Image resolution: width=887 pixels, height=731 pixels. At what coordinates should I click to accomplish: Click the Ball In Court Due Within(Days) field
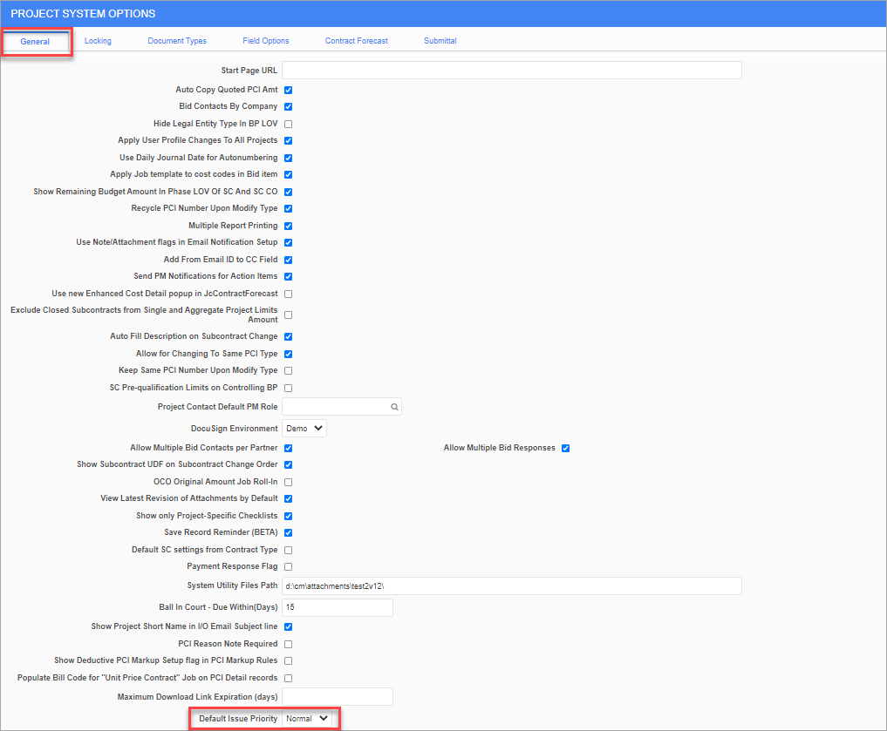[338, 607]
